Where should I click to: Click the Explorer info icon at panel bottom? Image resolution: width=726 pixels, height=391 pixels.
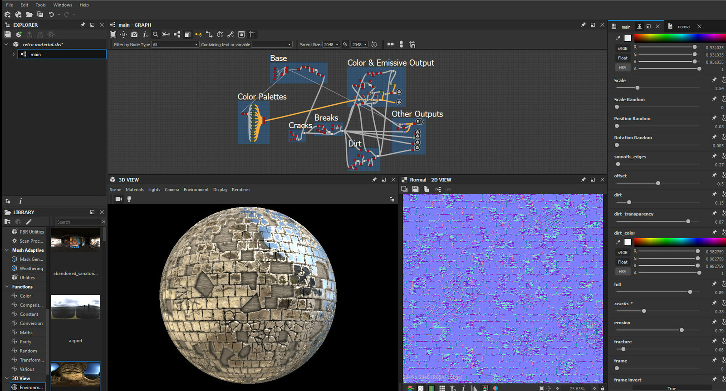(20, 201)
